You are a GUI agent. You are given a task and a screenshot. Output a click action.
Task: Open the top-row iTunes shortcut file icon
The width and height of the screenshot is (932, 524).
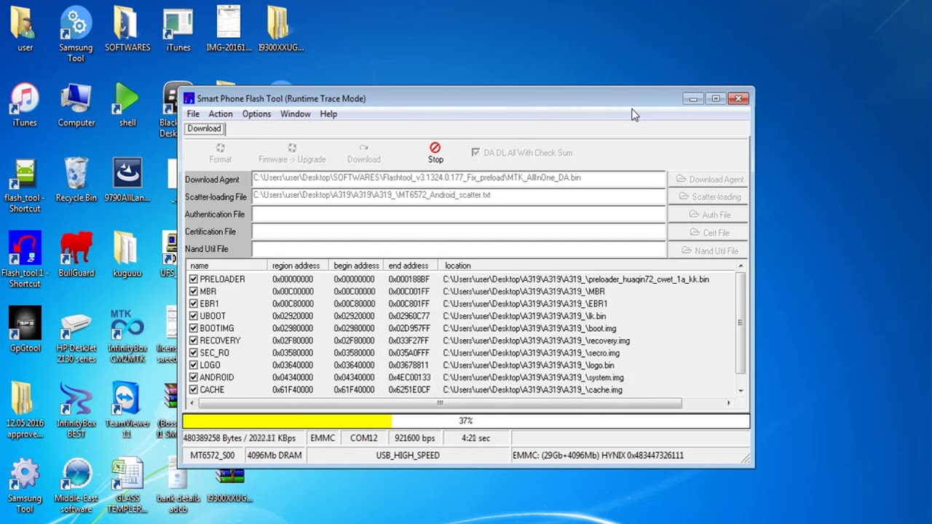[178, 23]
